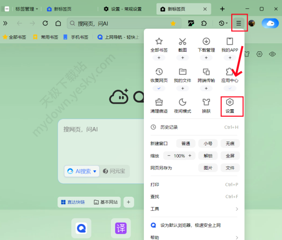282x240 pixels.
Task: Click the 全屏 fullscreen button
Action: click(x=229, y=156)
